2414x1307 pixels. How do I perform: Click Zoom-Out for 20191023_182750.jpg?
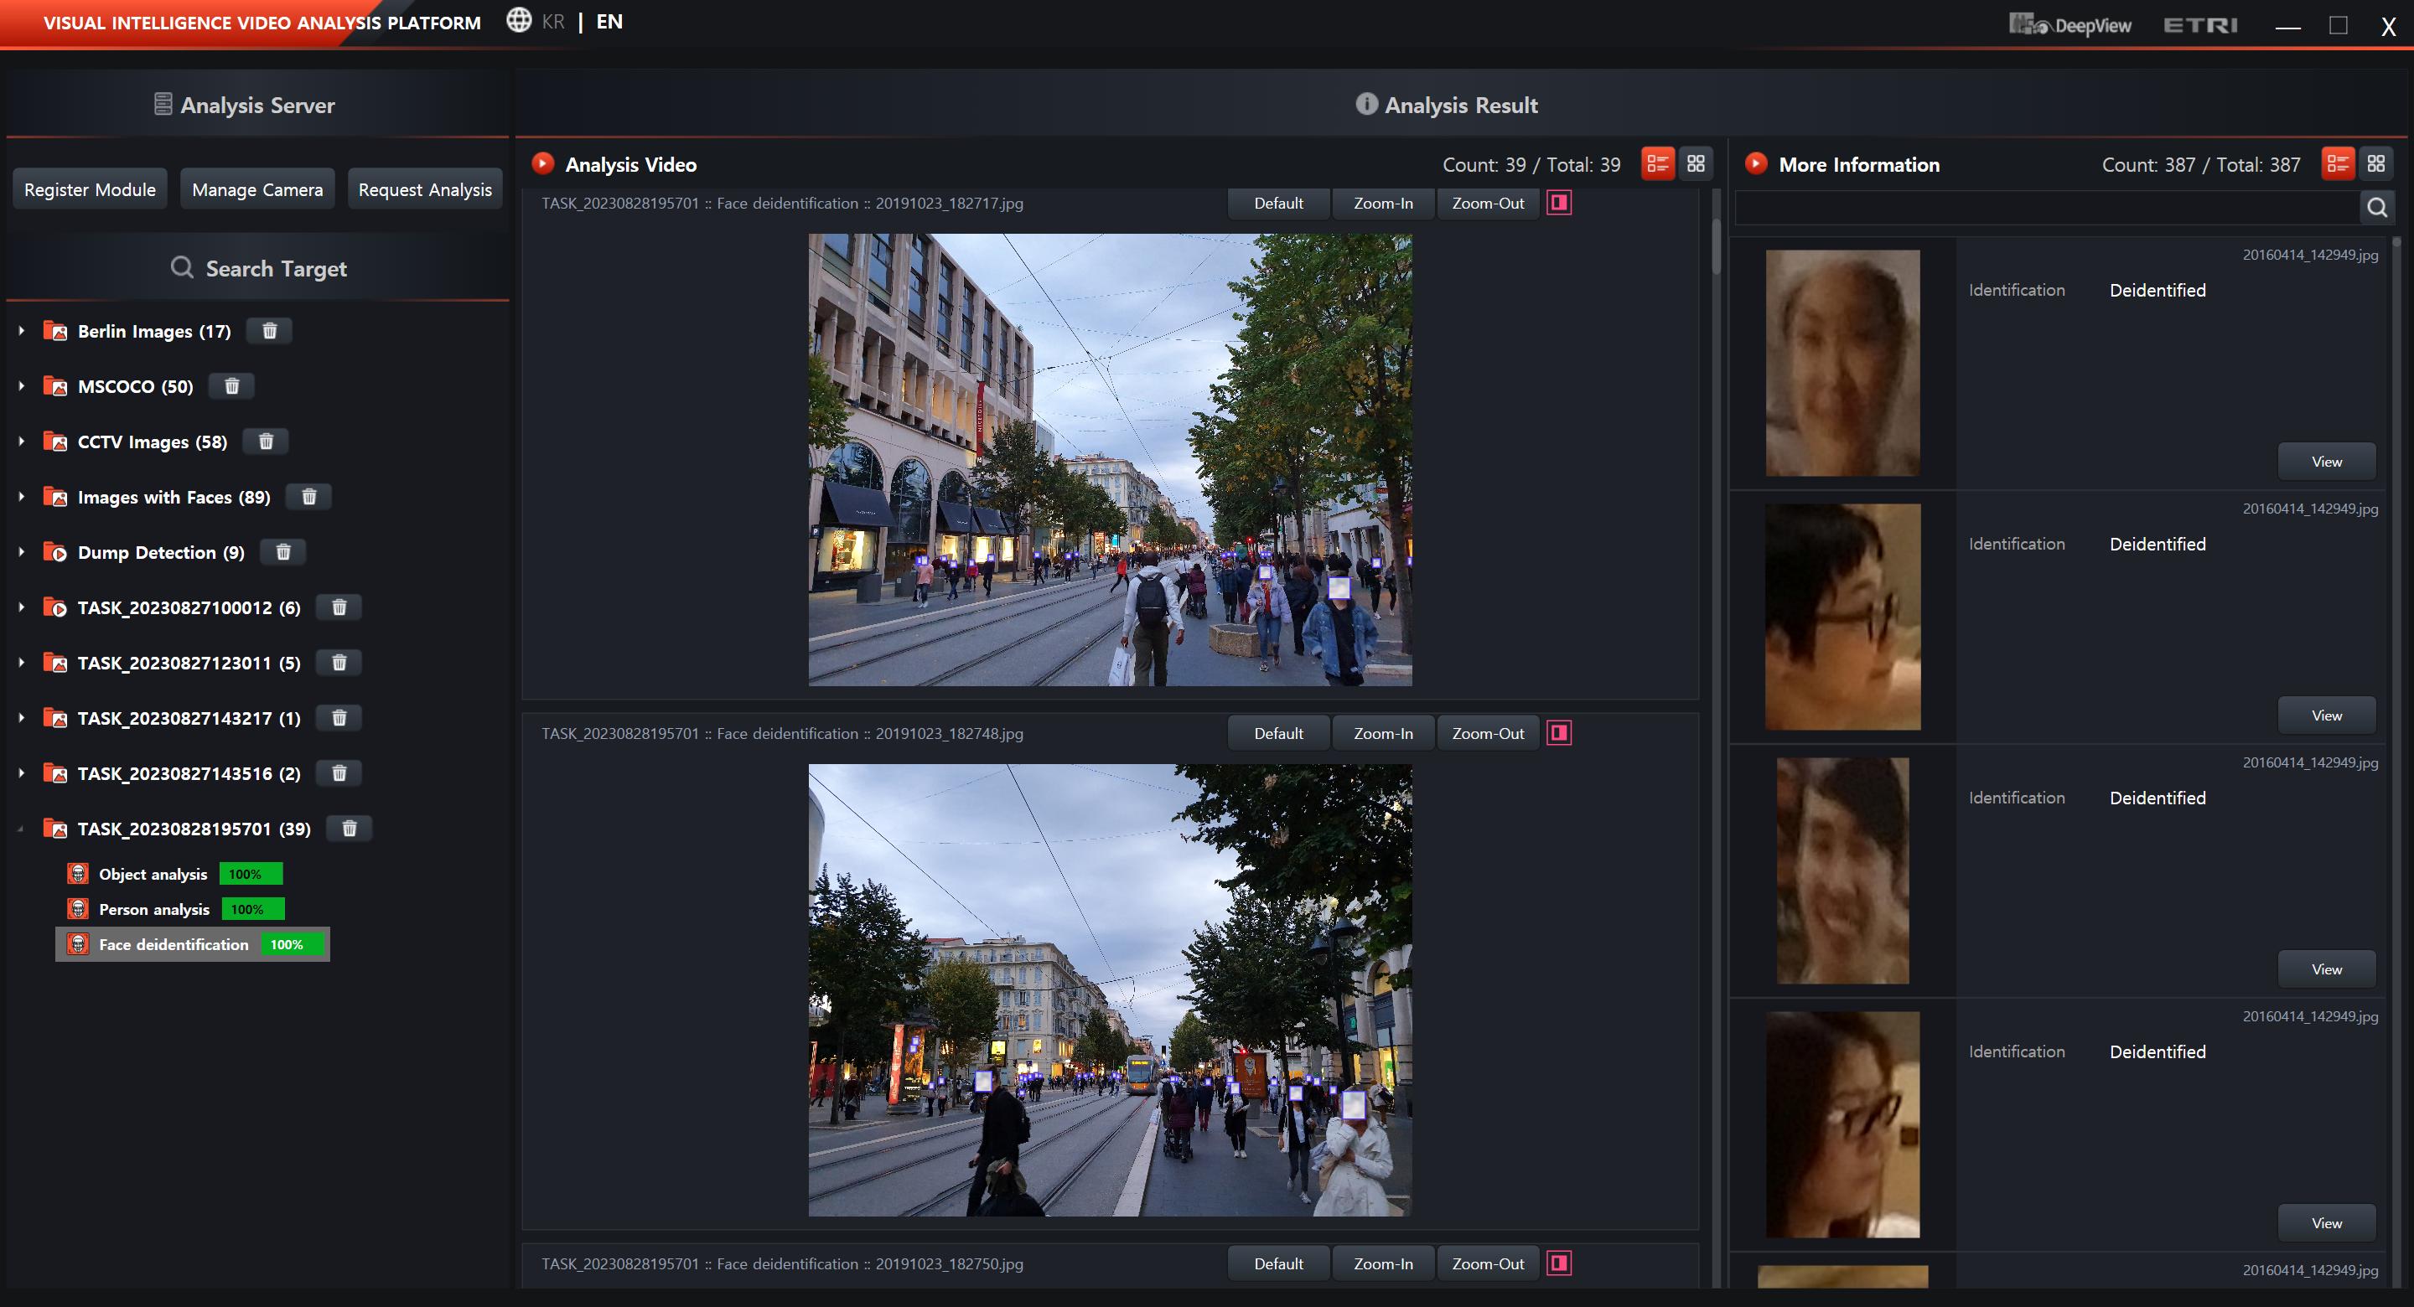pyautogui.click(x=1488, y=1263)
